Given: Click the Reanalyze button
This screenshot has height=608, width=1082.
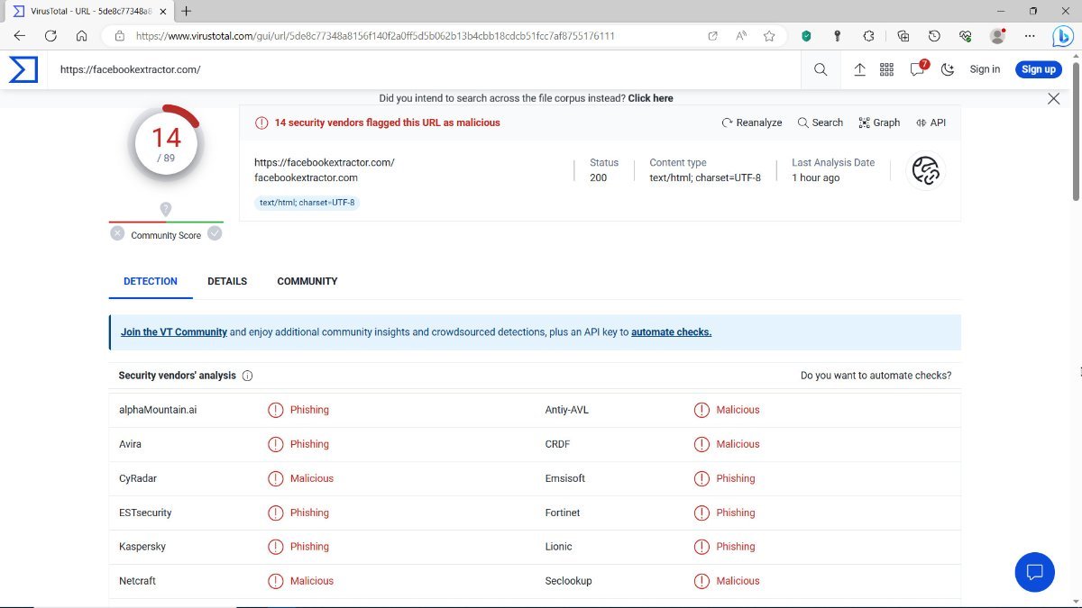Looking at the screenshot, I should pyautogui.click(x=752, y=123).
